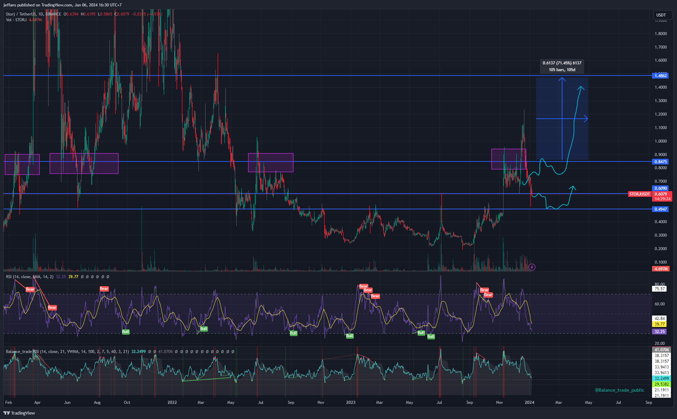
Task: Click the lightning bolt icon near volume bars
Action: (532, 267)
